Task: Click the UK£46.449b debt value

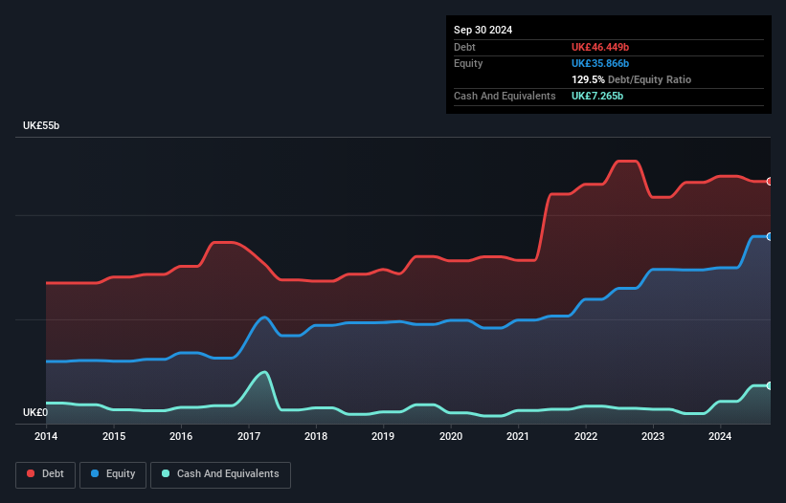Action: (600, 47)
